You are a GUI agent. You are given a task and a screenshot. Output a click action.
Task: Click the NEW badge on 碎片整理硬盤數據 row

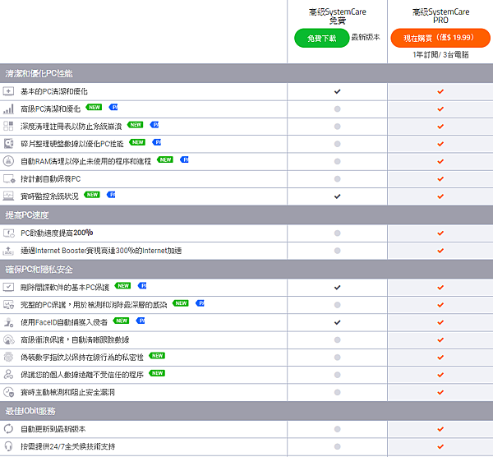tap(137, 142)
